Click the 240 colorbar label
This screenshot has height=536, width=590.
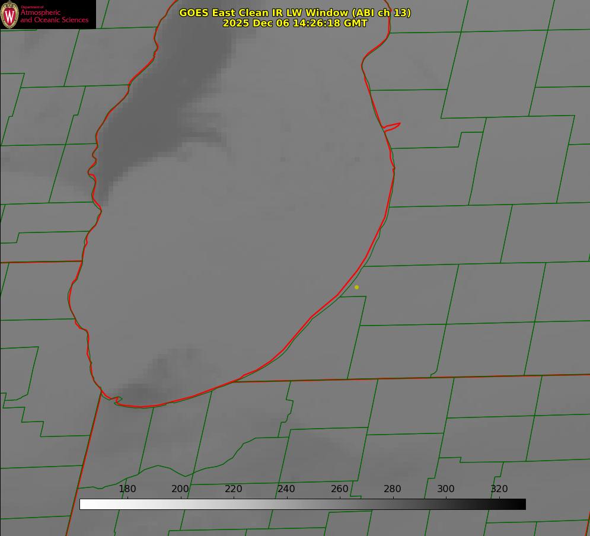(286, 489)
